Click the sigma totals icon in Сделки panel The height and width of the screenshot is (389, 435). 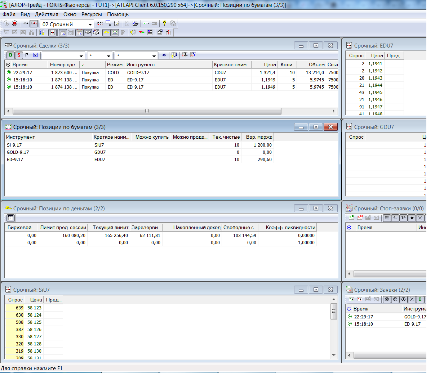click(185, 55)
